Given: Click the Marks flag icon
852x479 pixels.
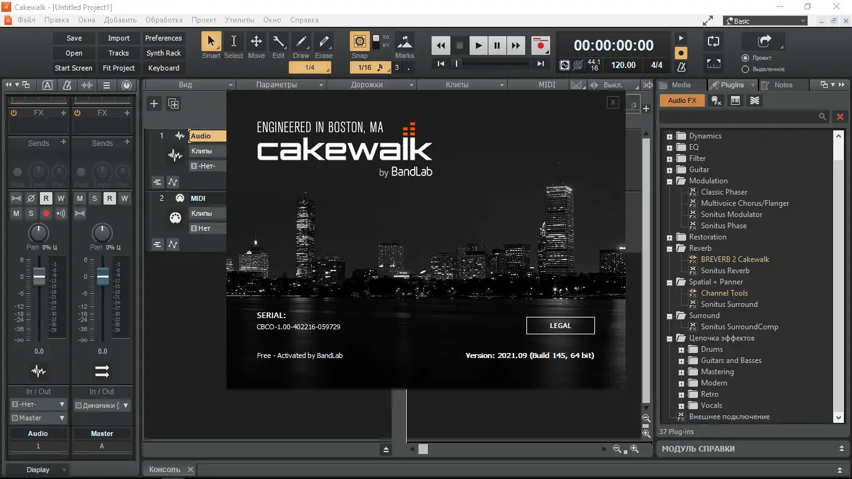Looking at the screenshot, I should tap(404, 42).
